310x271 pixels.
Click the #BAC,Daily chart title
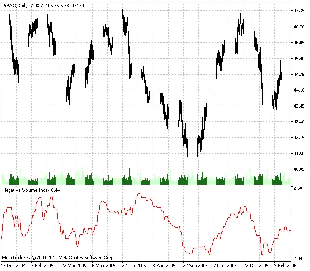tap(14, 5)
